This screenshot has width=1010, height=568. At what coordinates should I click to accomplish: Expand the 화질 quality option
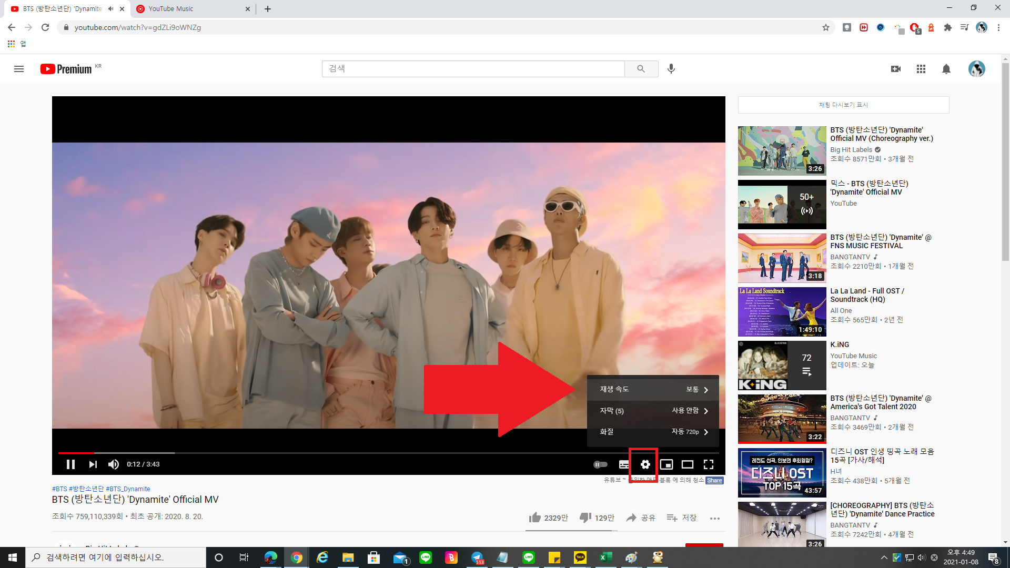pyautogui.click(x=653, y=432)
